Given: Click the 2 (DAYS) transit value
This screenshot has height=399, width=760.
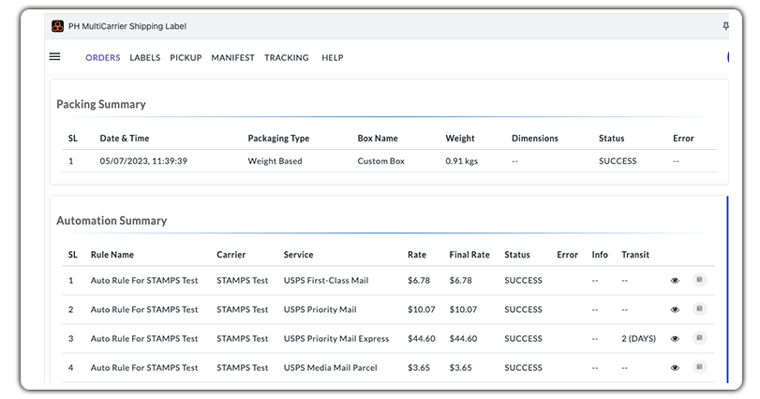Looking at the screenshot, I should coord(639,339).
